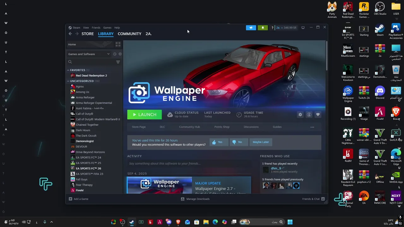Screen dimensions: 404x227
Task: Show only ready-to-play games icon
Action: (x=120, y=54)
